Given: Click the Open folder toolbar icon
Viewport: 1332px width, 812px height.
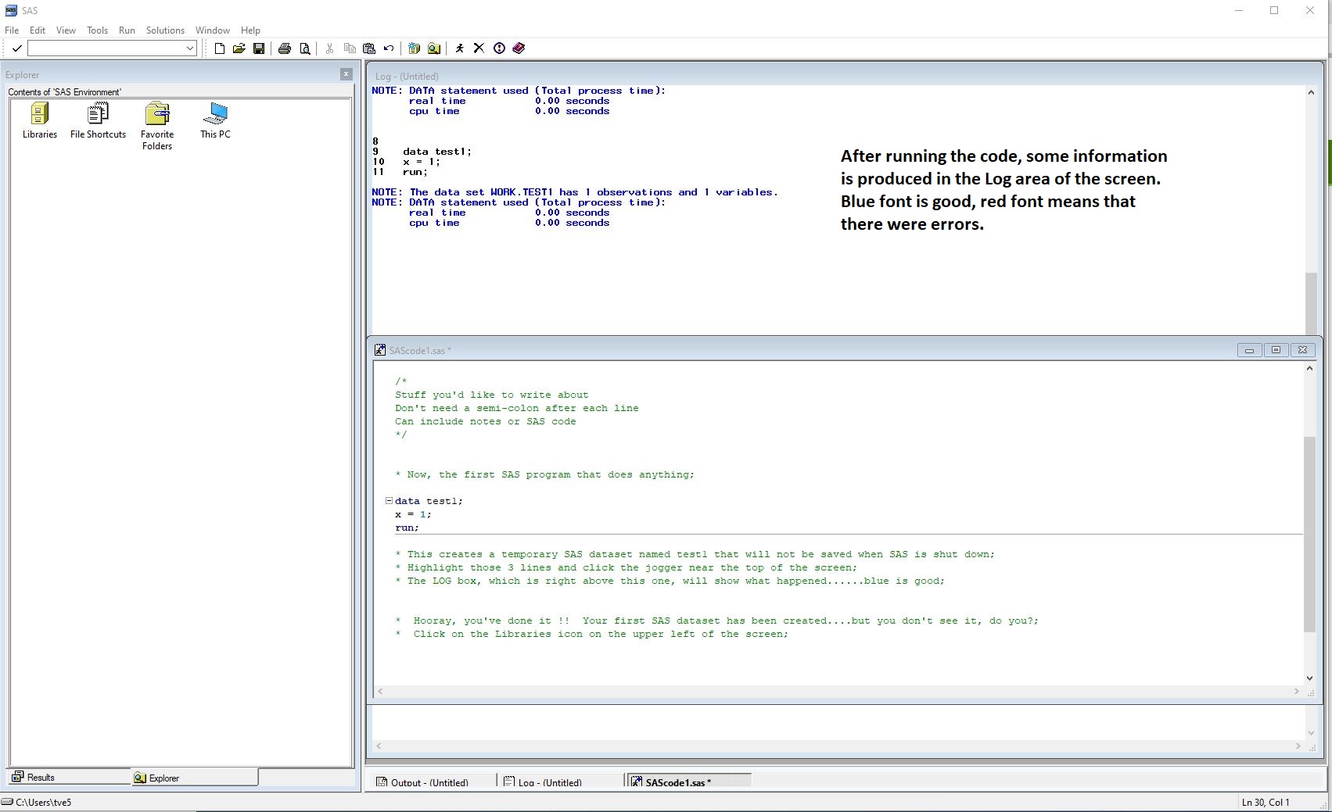Looking at the screenshot, I should 239,48.
